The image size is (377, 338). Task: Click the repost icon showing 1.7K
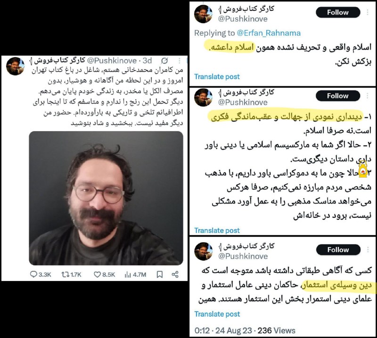tap(66, 274)
